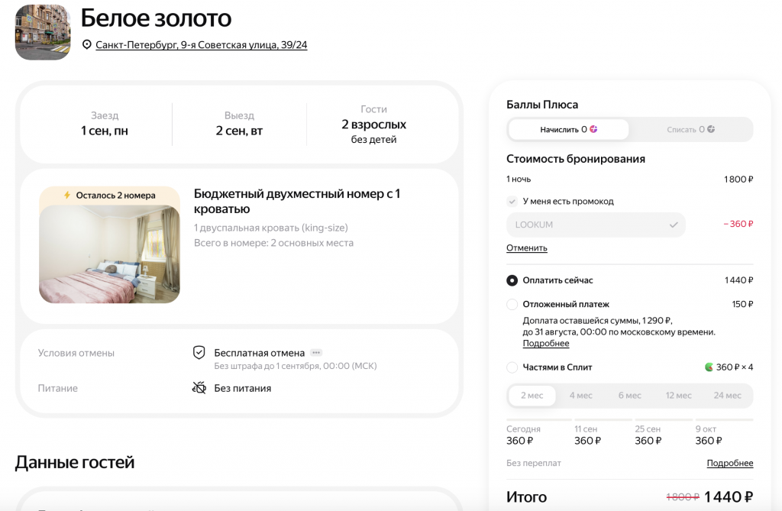Click the Plus points icon in Списать tab
Image resolution: width=782 pixels, height=511 pixels.
coord(711,129)
